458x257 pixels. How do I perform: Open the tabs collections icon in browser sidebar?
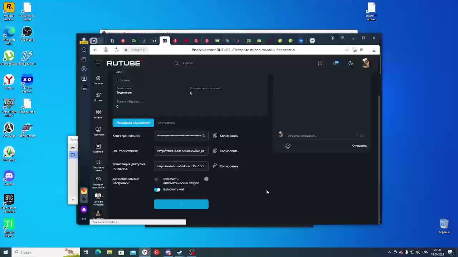coord(84,59)
